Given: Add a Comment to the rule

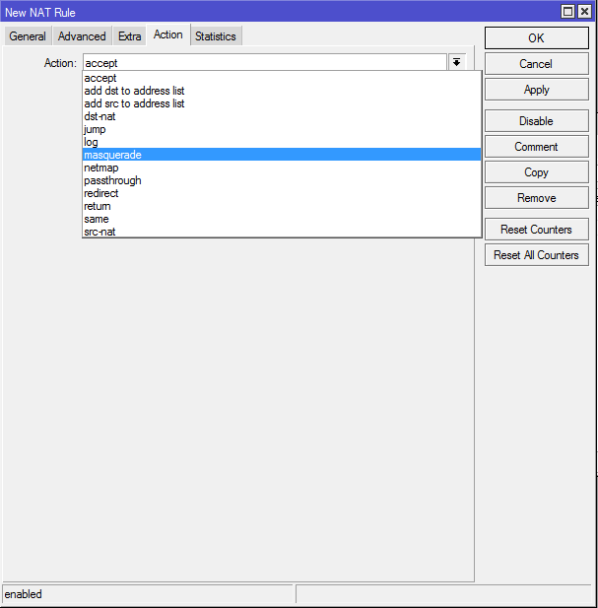Looking at the screenshot, I should tap(536, 147).
